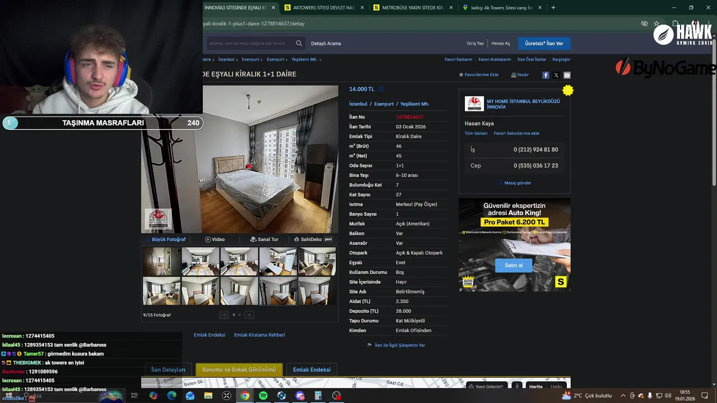Show next page of photo thumbnails

coord(249,315)
